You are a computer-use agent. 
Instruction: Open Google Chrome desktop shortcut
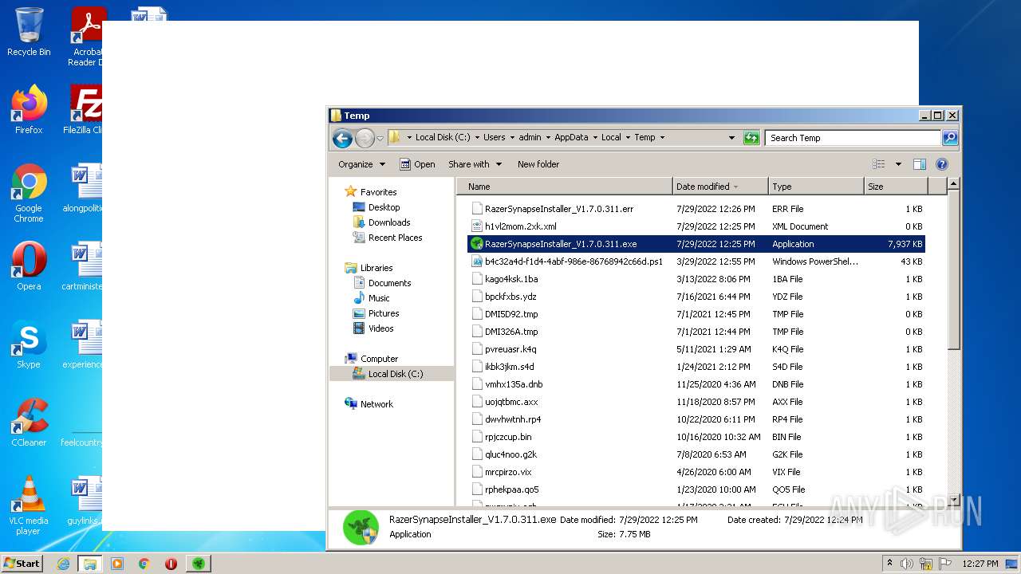pyautogui.click(x=29, y=194)
